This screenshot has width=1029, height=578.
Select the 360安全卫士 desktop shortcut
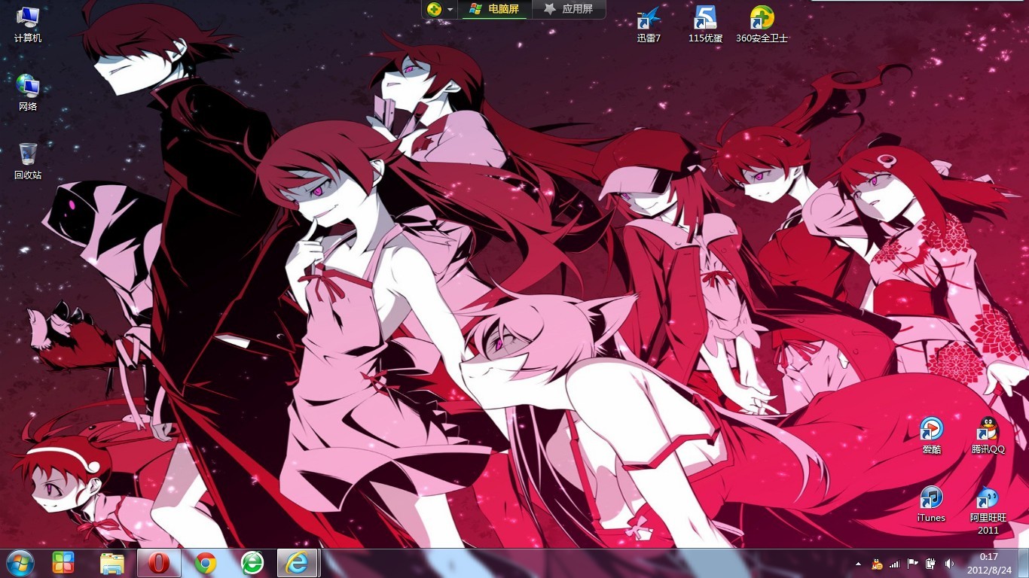[x=762, y=23]
